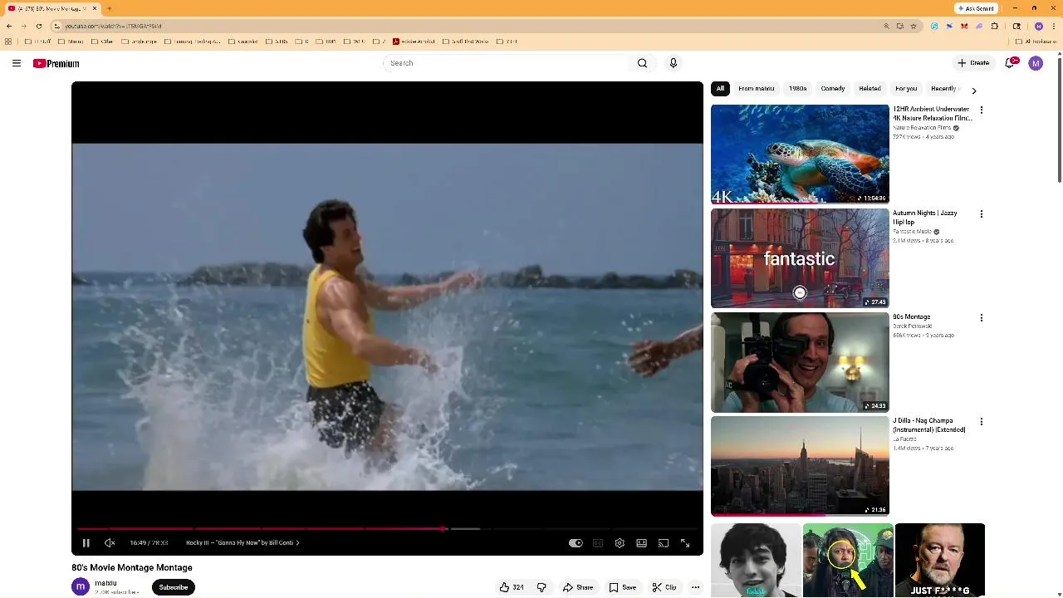The height and width of the screenshot is (598, 1063).
Task: Open the Create menu
Action: (973, 63)
